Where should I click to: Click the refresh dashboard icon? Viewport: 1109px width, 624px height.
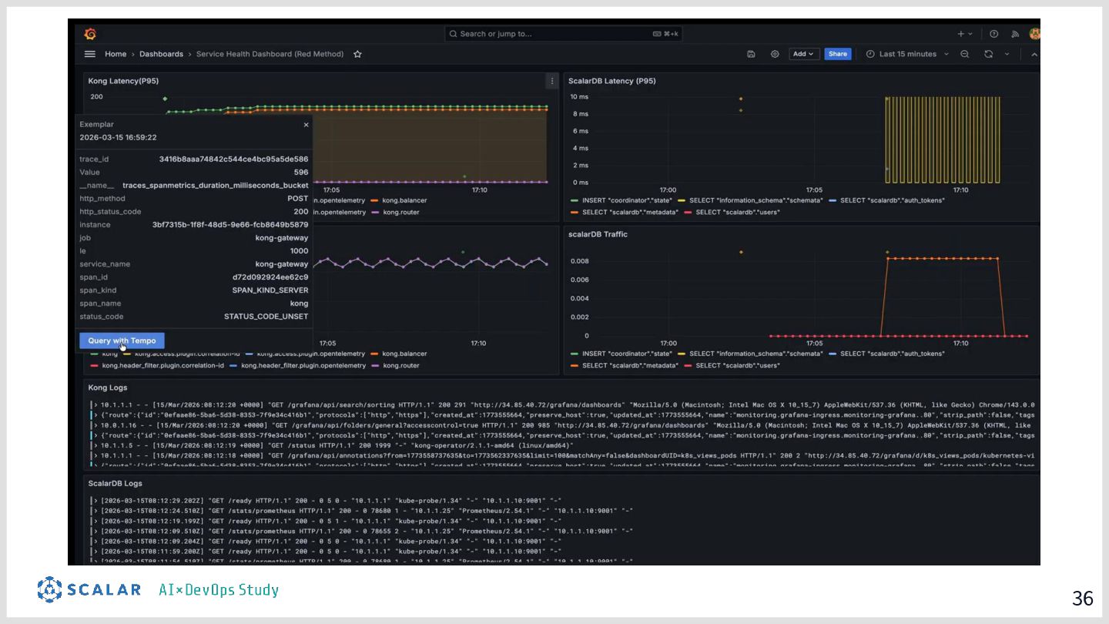(988, 54)
